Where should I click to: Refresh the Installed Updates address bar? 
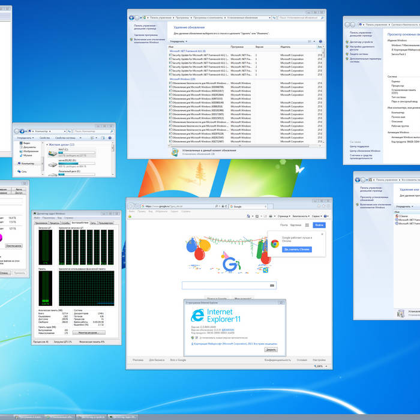click(x=274, y=17)
